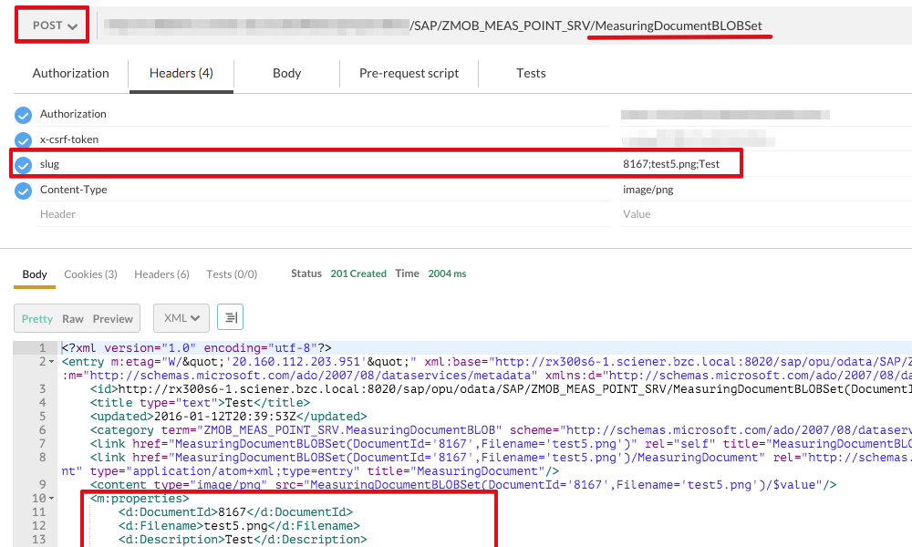Open the POST method dropdown
This screenshot has height=547, width=912.
point(51,26)
